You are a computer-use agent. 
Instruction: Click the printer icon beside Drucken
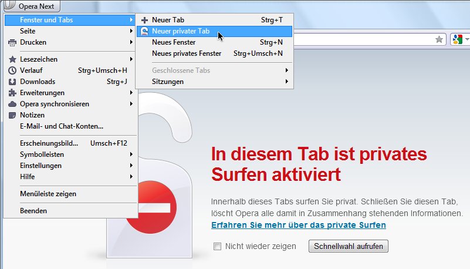pos(12,43)
